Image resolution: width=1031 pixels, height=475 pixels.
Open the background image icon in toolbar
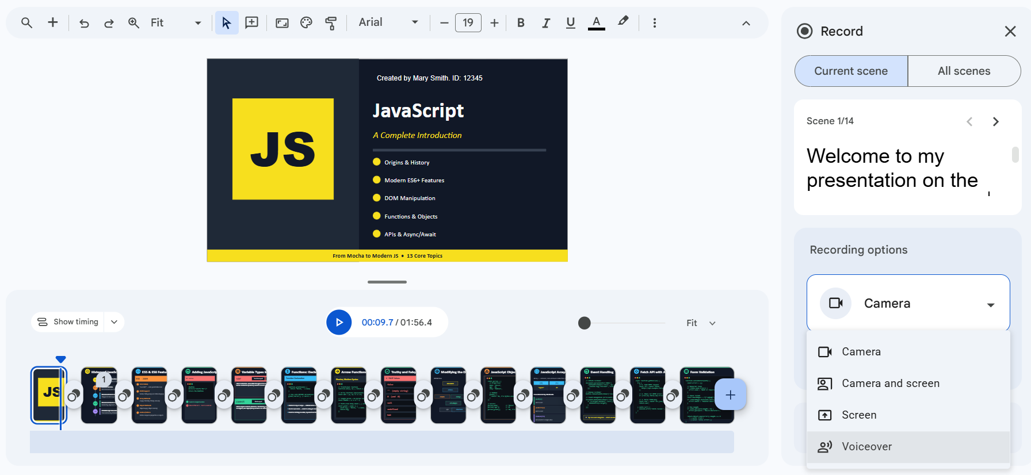pos(282,23)
